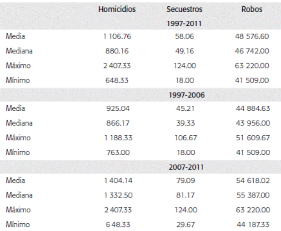
Task: Click the Robos column header
Action: pos(251,9)
